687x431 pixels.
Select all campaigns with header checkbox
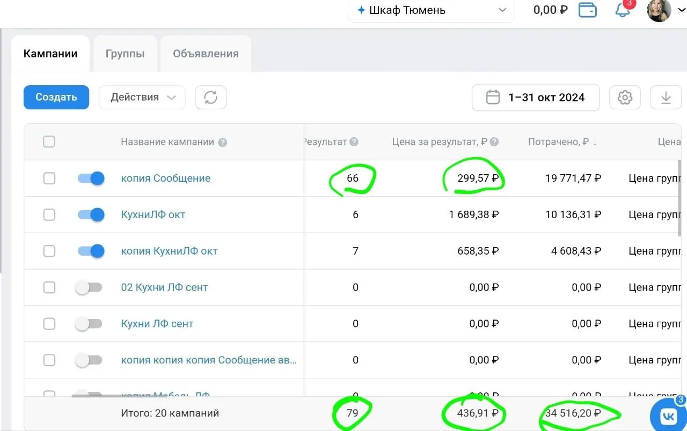[49, 142]
